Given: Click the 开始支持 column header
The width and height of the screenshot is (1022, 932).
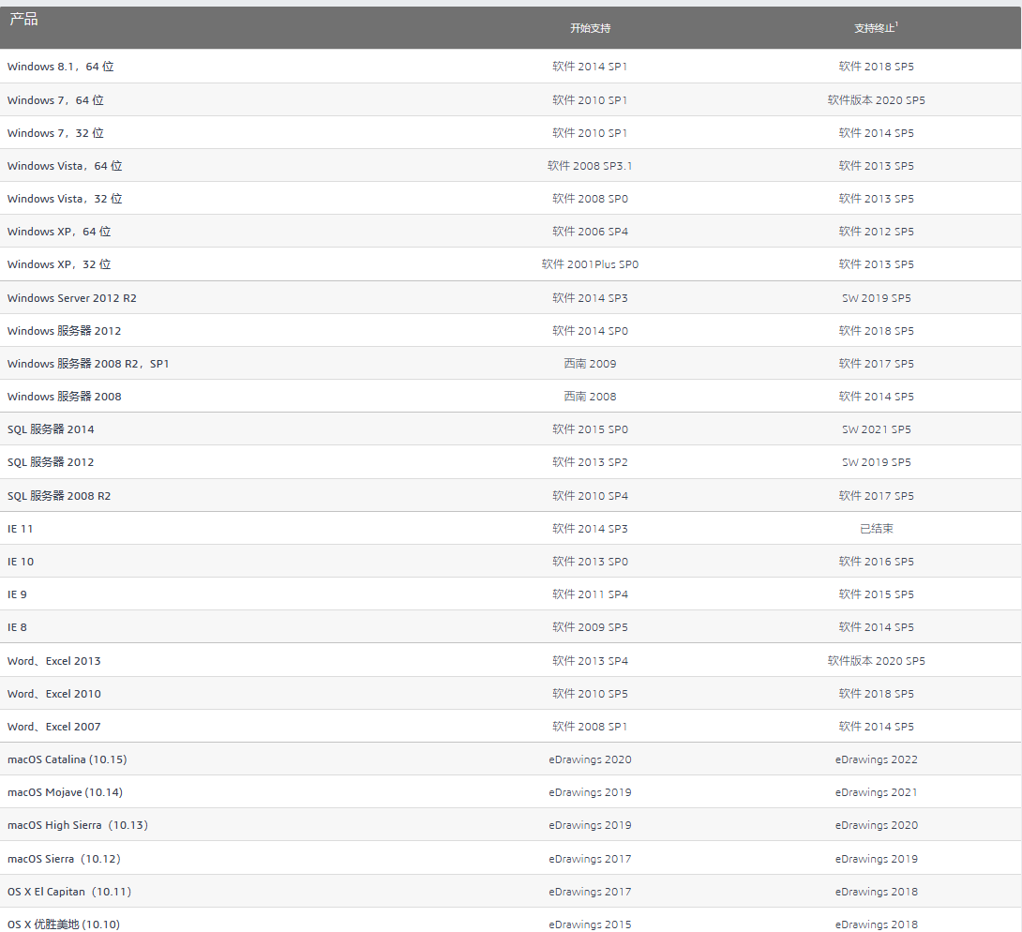Looking at the screenshot, I should (590, 28).
